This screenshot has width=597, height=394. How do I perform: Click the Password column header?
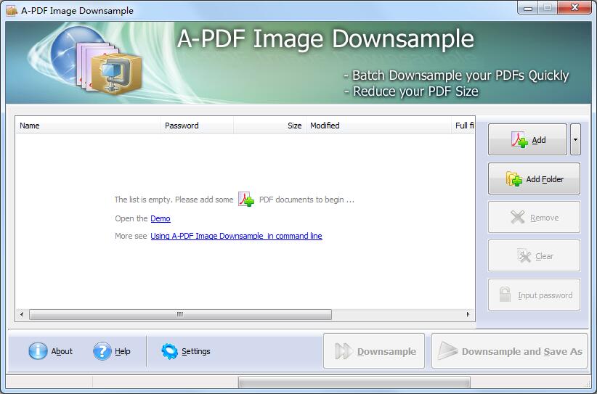(x=197, y=126)
